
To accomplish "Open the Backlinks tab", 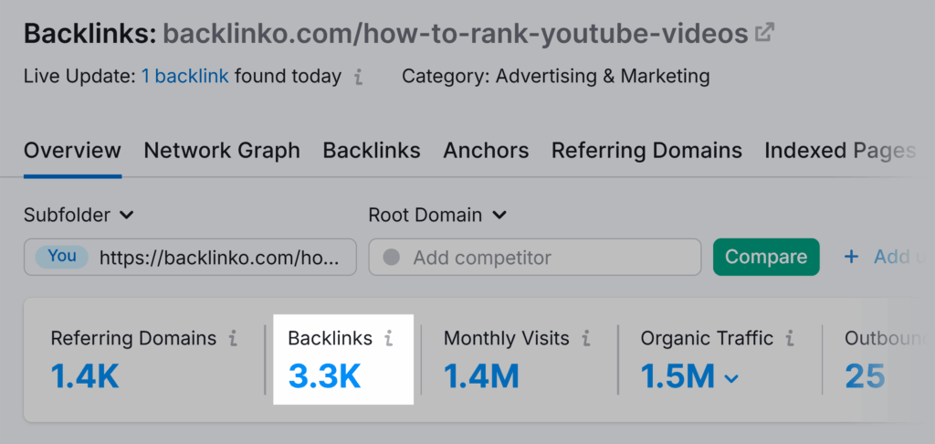I will (372, 151).
